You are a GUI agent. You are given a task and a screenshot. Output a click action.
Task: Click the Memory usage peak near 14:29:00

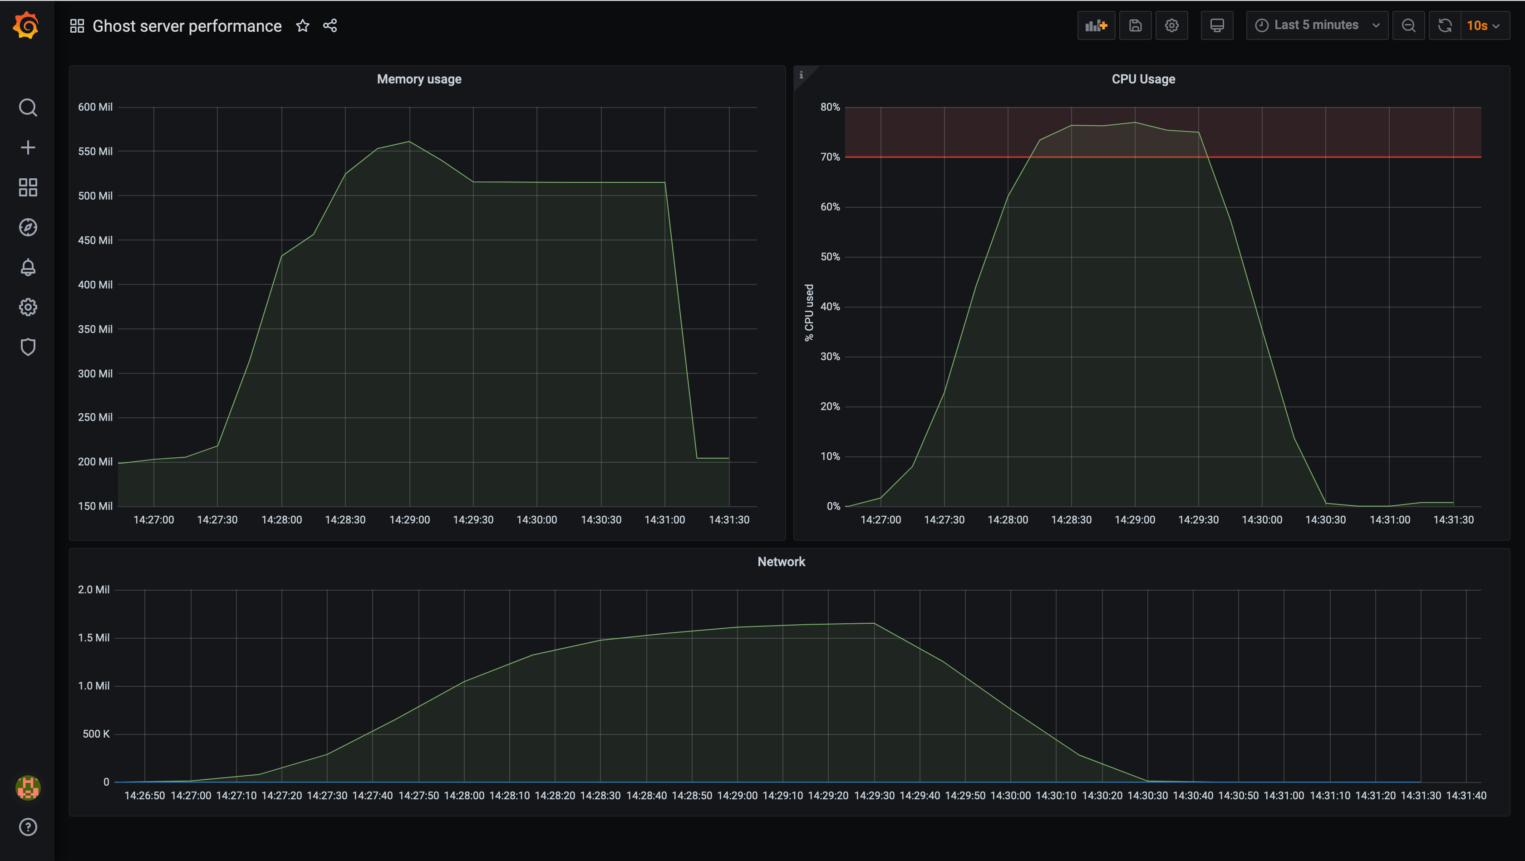[409, 142]
